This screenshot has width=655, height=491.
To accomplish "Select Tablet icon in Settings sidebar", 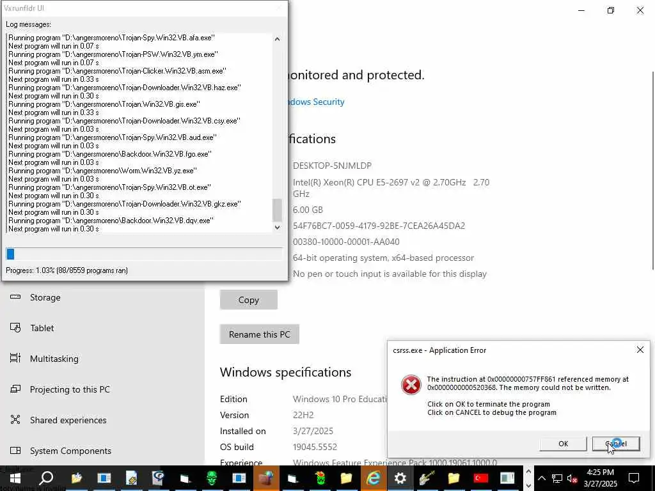I will pyautogui.click(x=15, y=328).
